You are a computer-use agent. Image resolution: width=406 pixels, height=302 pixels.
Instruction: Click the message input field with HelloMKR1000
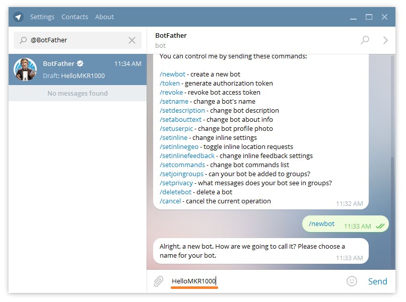pyautogui.click(x=252, y=281)
